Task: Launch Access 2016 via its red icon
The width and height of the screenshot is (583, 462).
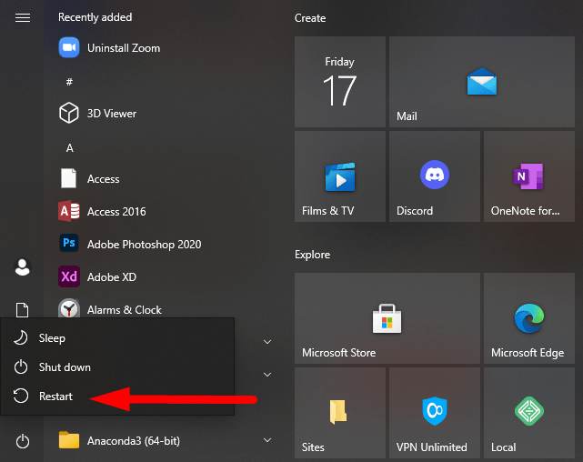Action: [69, 211]
